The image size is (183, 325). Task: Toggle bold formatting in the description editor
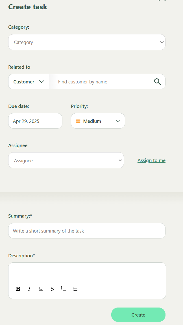pos(18,289)
